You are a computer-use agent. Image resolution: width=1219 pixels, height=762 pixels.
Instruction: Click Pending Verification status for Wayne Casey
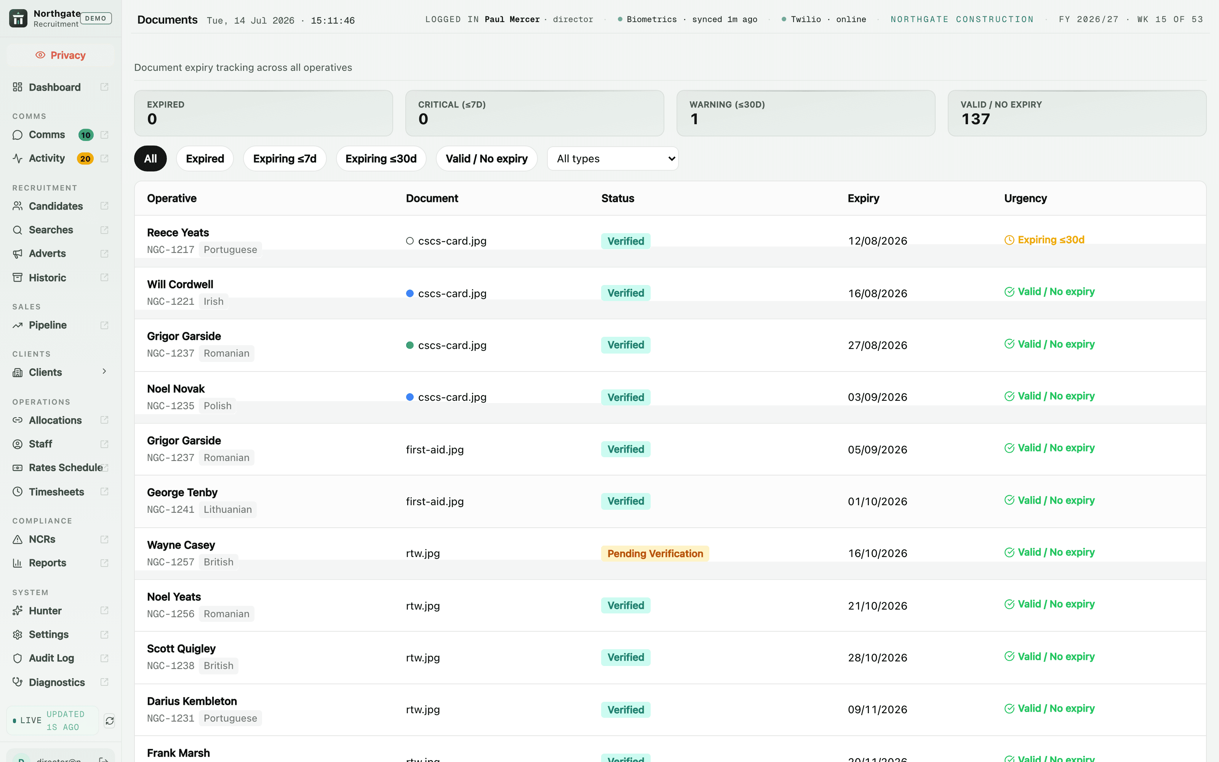655,553
